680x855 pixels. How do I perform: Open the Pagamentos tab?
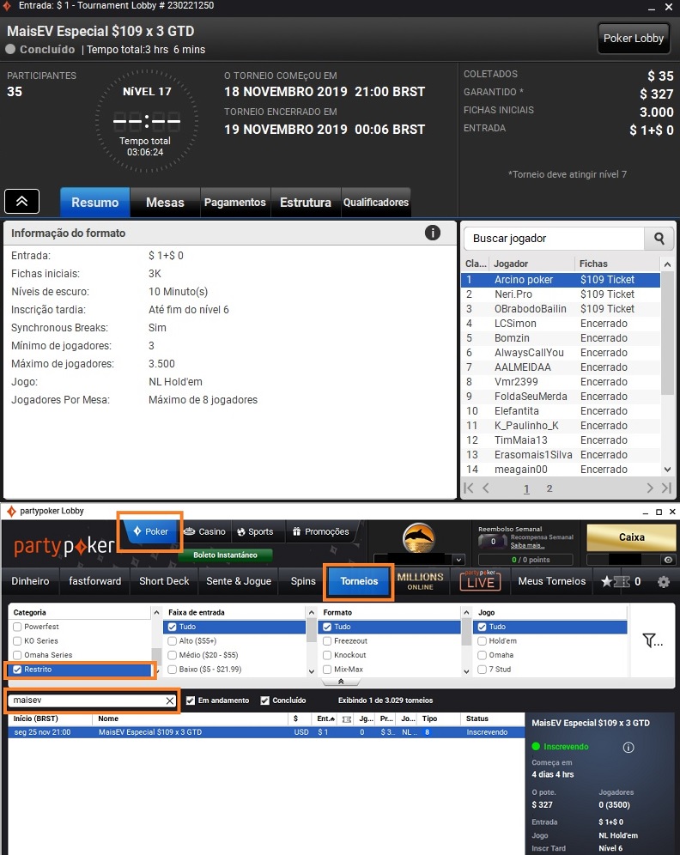click(235, 203)
